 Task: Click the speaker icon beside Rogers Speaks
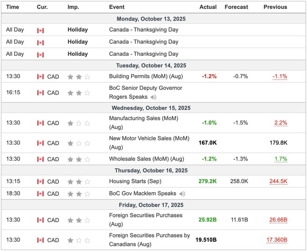[153, 97]
